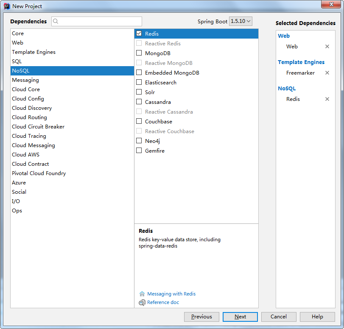Click the IntelliJ icon in title bar
The height and width of the screenshot is (329, 344).
(7, 6)
